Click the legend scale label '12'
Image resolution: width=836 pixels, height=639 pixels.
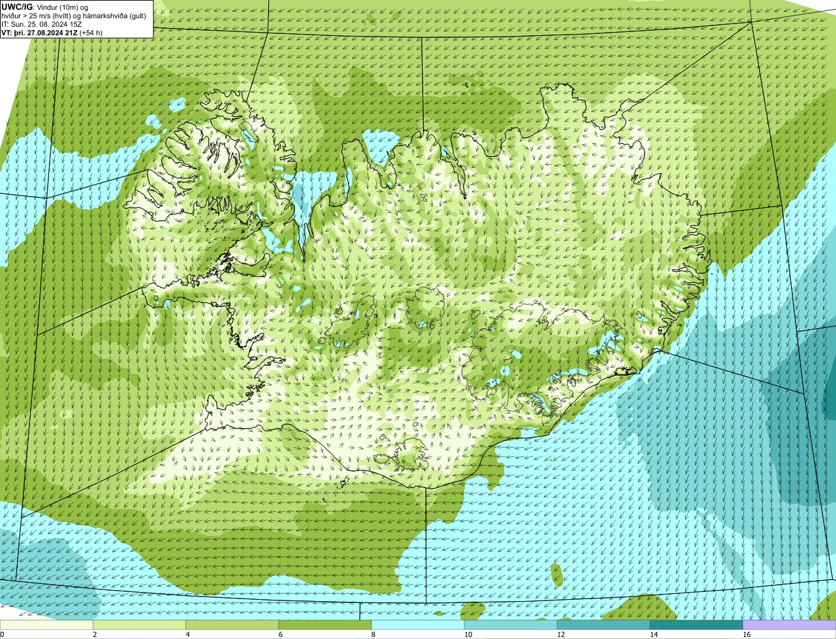coord(560,634)
